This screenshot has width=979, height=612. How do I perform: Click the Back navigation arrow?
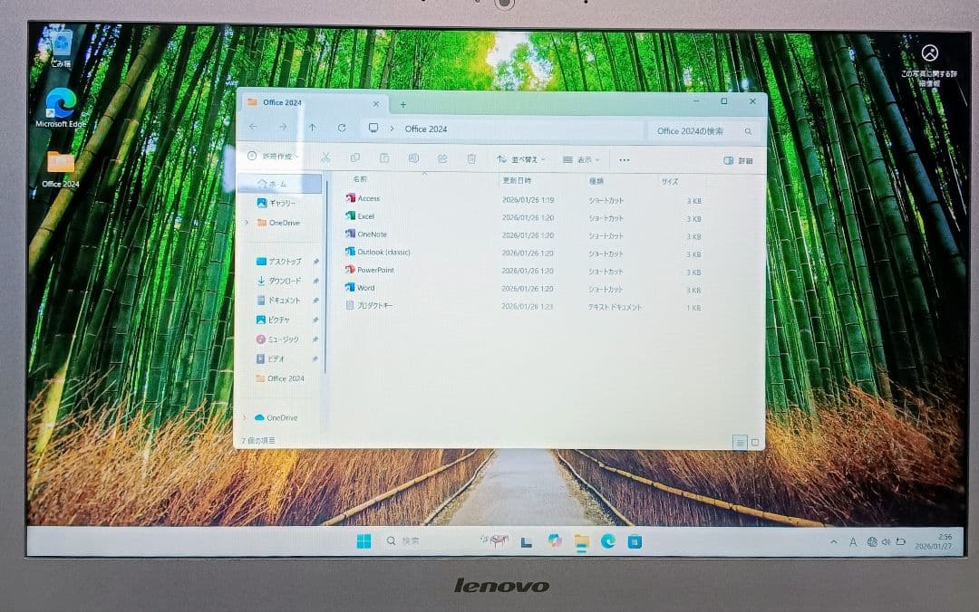[253, 129]
